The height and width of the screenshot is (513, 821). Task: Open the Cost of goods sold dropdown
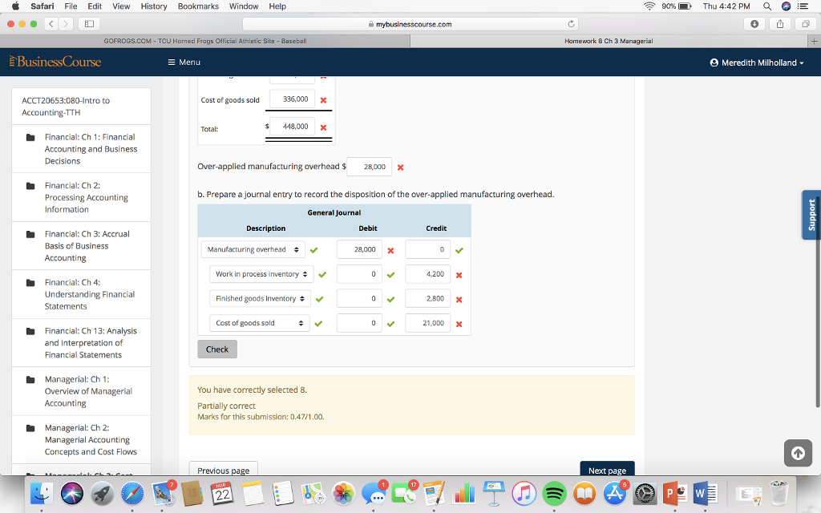point(259,323)
